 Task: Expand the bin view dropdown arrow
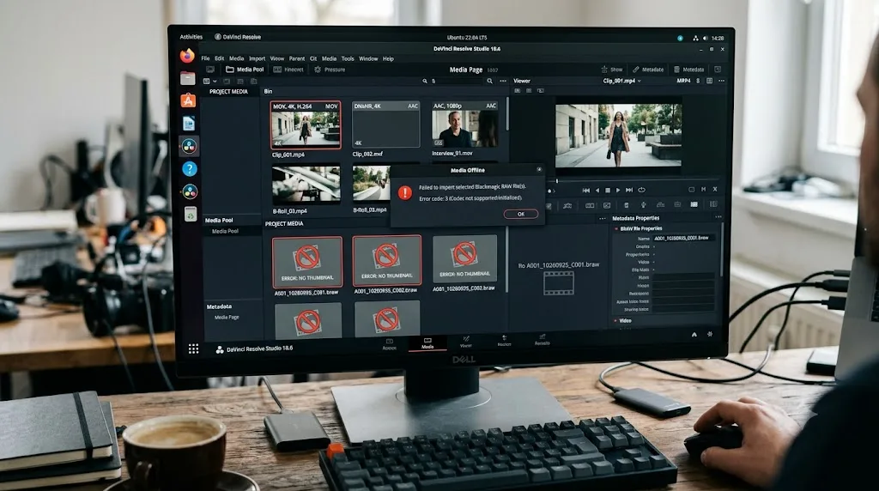pyautogui.click(x=215, y=82)
